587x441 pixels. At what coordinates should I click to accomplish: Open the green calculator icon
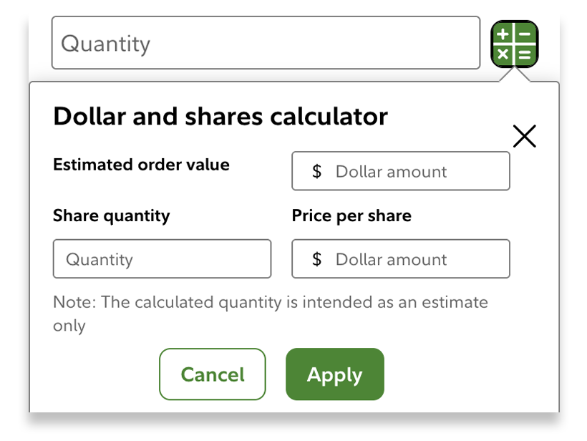tap(514, 44)
